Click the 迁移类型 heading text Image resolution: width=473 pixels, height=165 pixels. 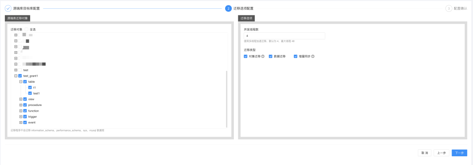pos(250,50)
